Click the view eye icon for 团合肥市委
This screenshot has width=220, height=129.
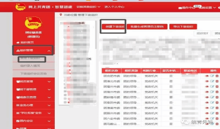tap(207, 76)
